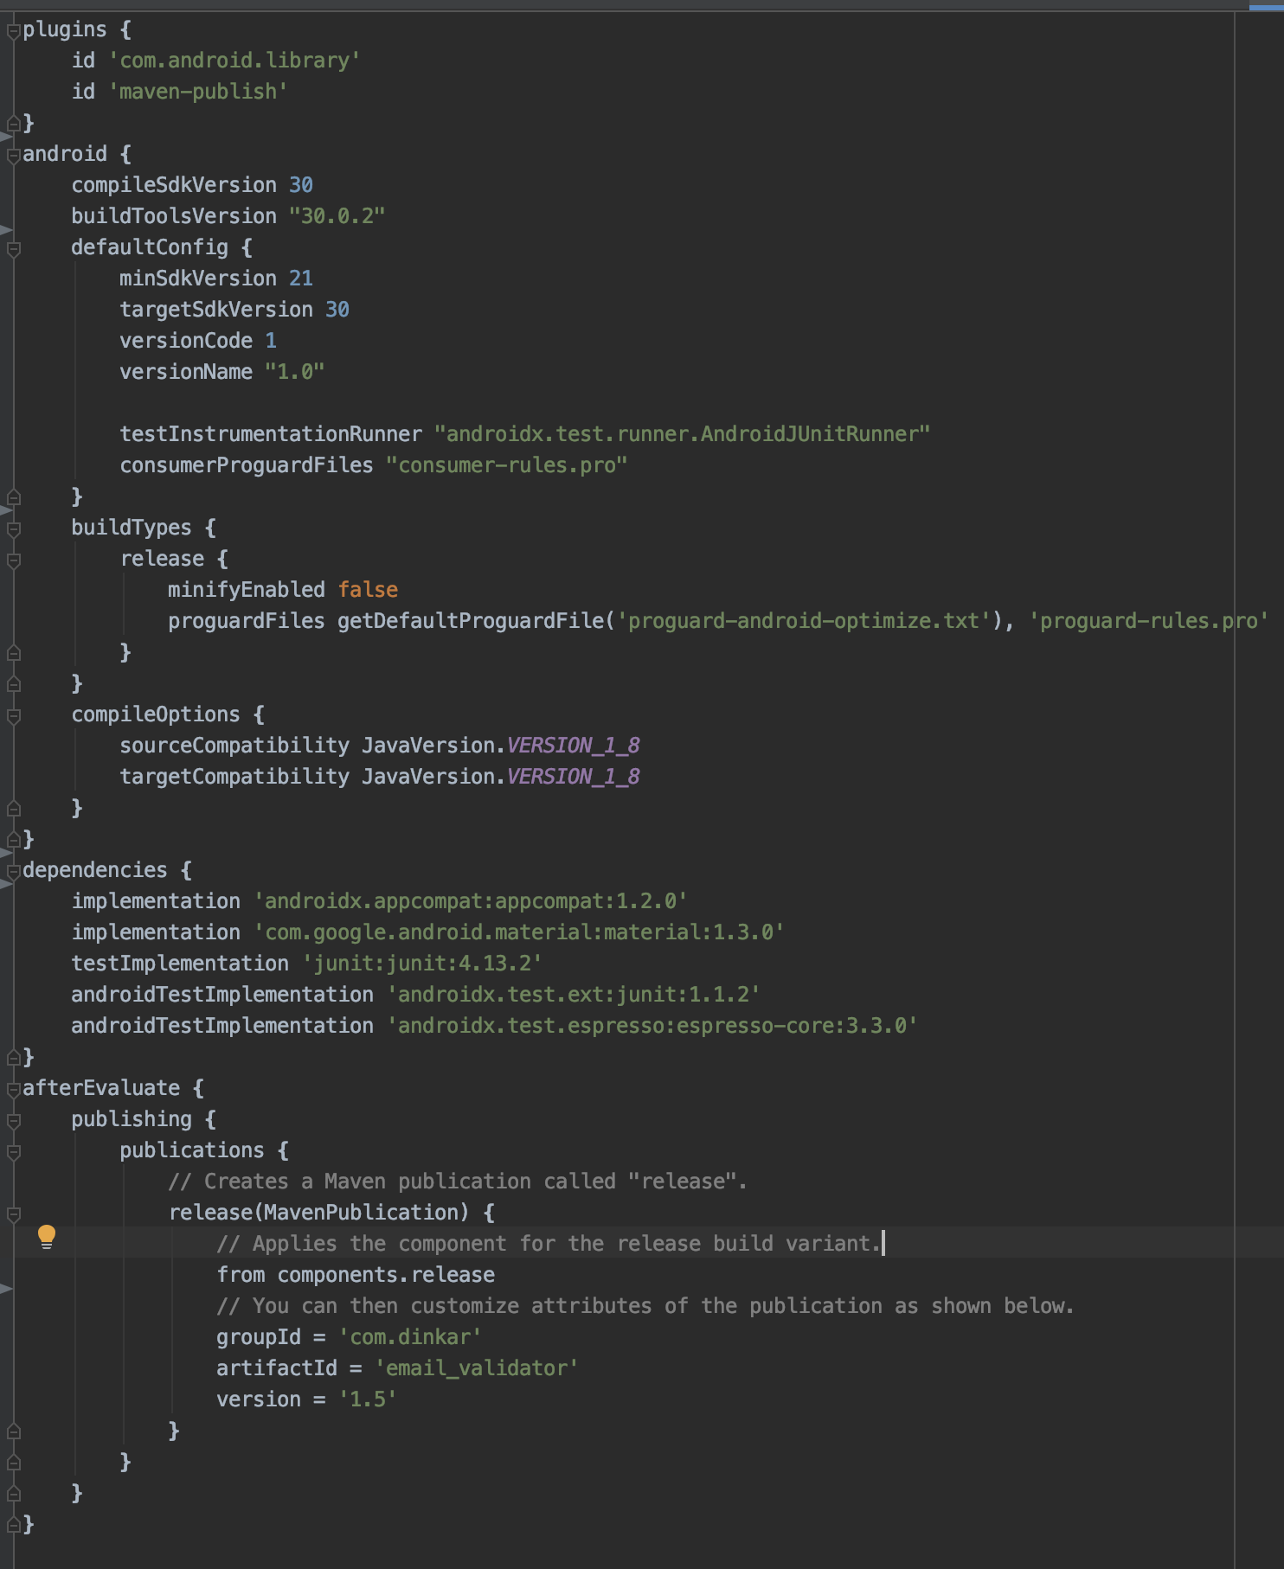Click the consumerProguardFiles keyword
Screen dimensions: 1284x1569
[247, 465]
